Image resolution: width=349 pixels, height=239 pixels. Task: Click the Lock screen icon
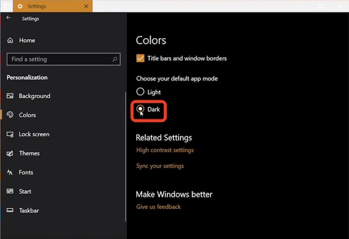pyautogui.click(x=10, y=134)
